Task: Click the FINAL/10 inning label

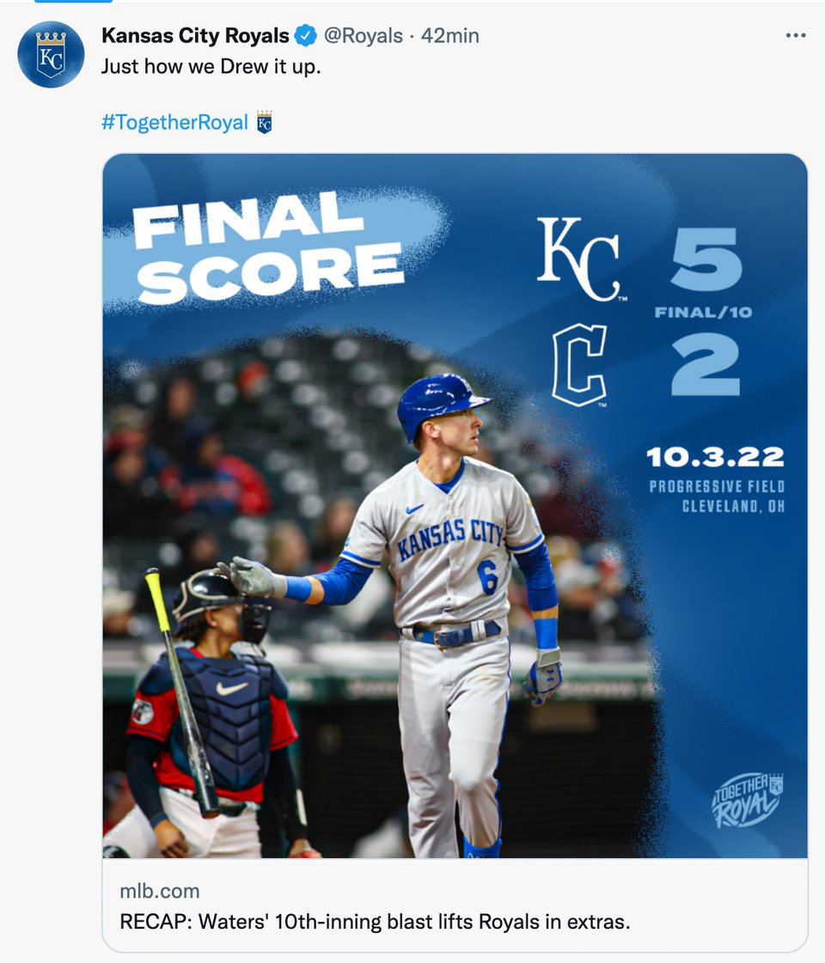Action: pos(703,313)
